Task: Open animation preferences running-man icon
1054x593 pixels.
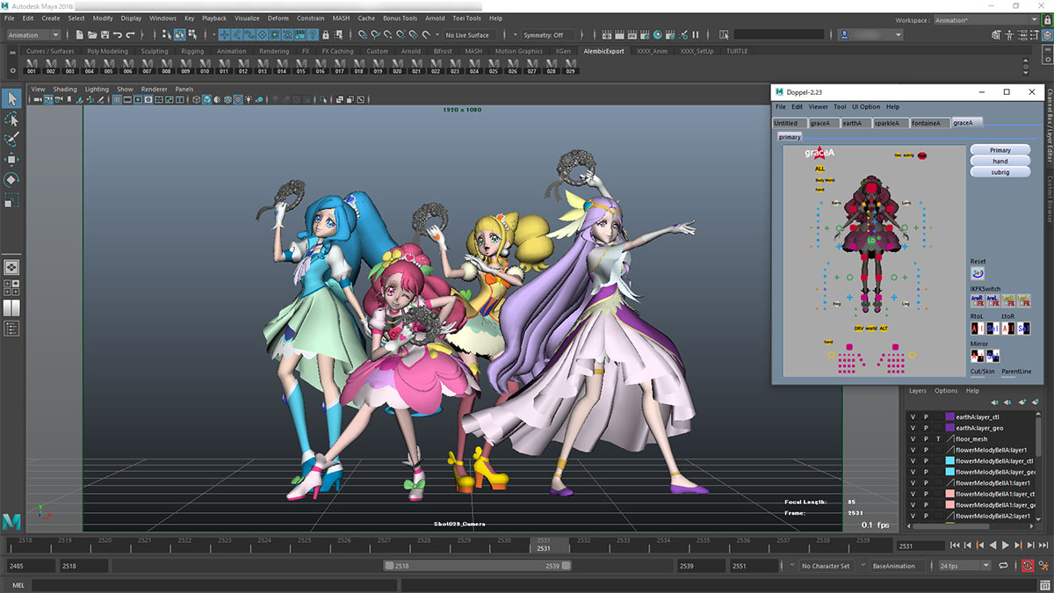Action: tap(1043, 566)
